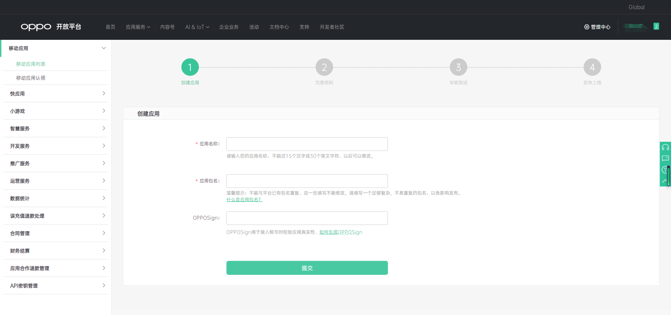
Task: Open the 什么是应用包名? link
Action: click(x=244, y=199)
